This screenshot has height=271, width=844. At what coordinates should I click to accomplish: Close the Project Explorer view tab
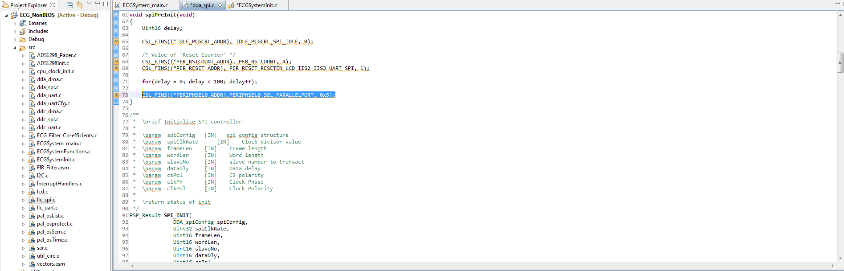coord(53,5)
